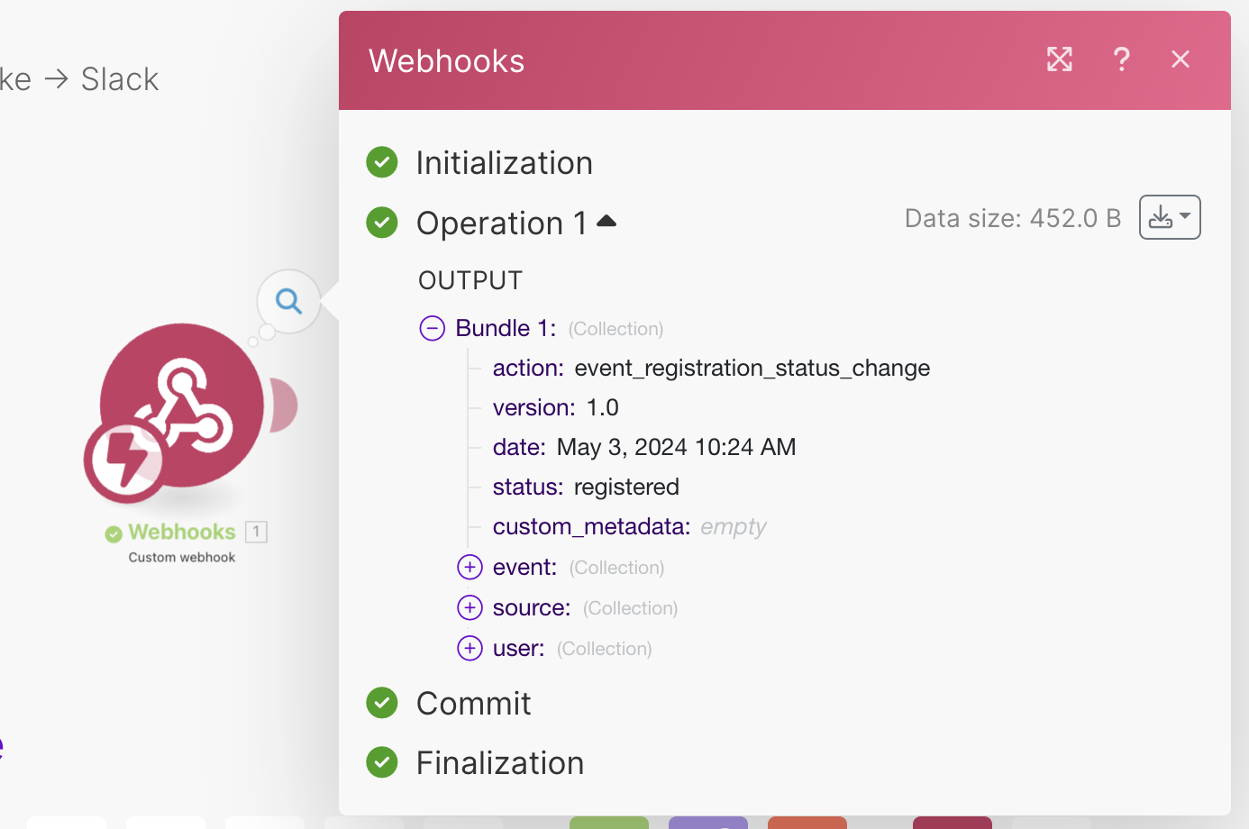Click the OUTPUT heading
The height and width of the screenshot is (829, 1249).
click(x=470, y=280)
